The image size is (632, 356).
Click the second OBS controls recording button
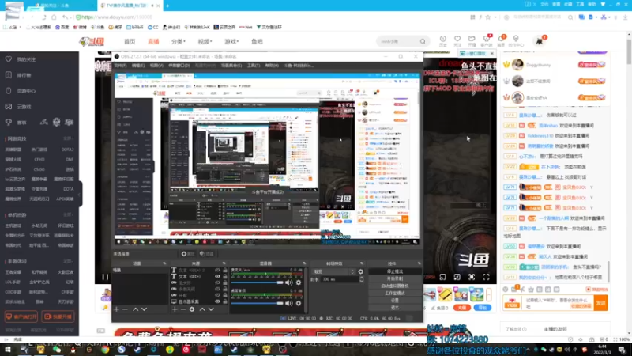[394, 278]
